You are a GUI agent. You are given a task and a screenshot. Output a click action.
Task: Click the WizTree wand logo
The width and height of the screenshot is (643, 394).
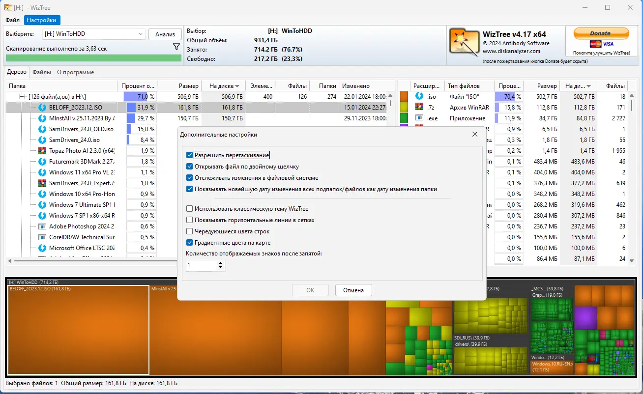(x=464, y=43)
